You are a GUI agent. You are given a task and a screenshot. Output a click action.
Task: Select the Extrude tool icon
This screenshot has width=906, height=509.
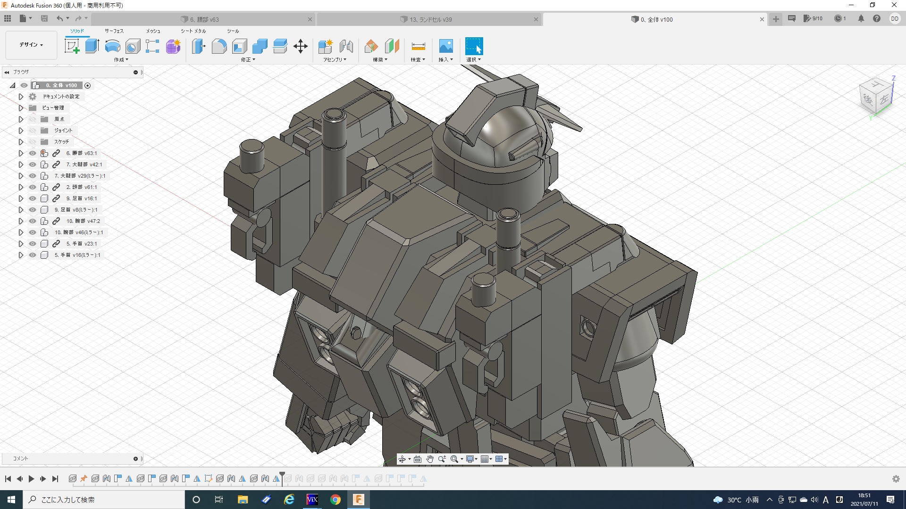[92, 46]
